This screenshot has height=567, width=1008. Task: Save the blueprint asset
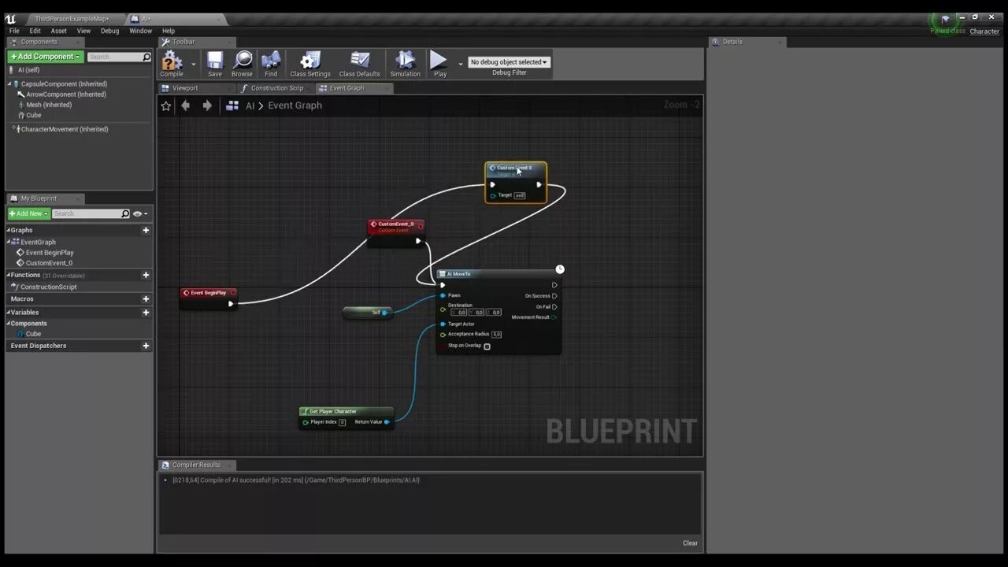click(214, 64)
